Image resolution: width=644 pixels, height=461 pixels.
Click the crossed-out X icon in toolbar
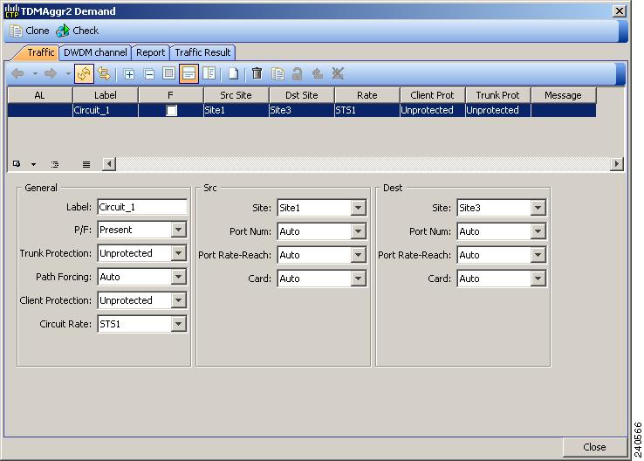[338, 74]
